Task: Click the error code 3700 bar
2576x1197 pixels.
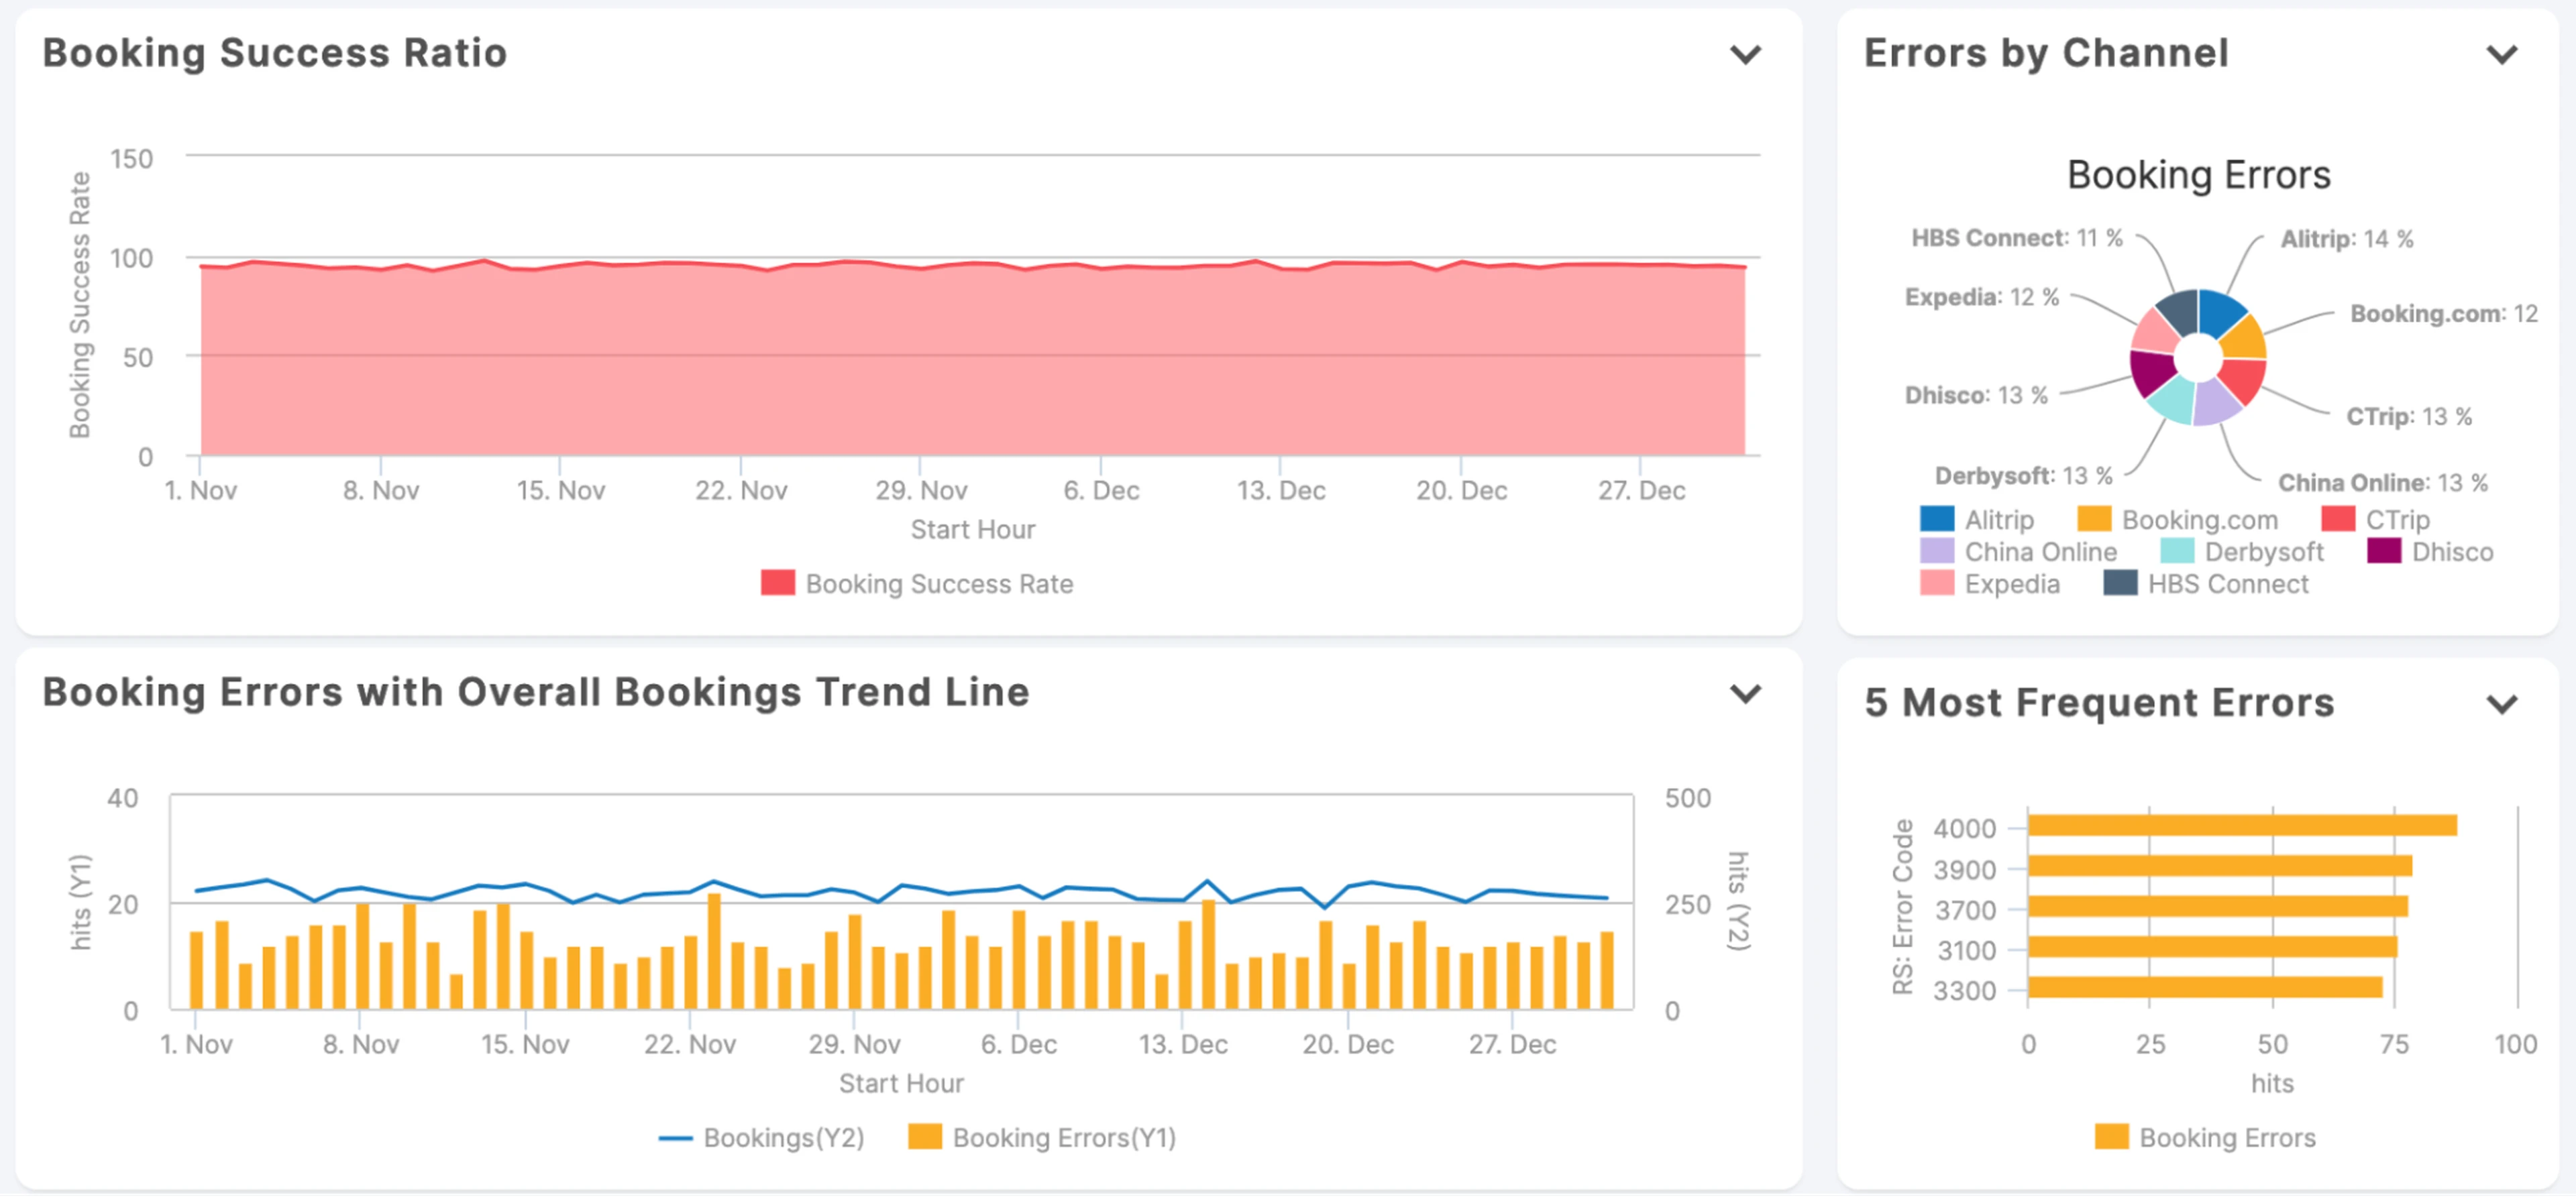Action: point(2218,907)
